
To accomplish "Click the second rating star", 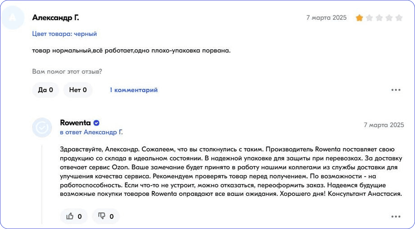I will [369, 18].
